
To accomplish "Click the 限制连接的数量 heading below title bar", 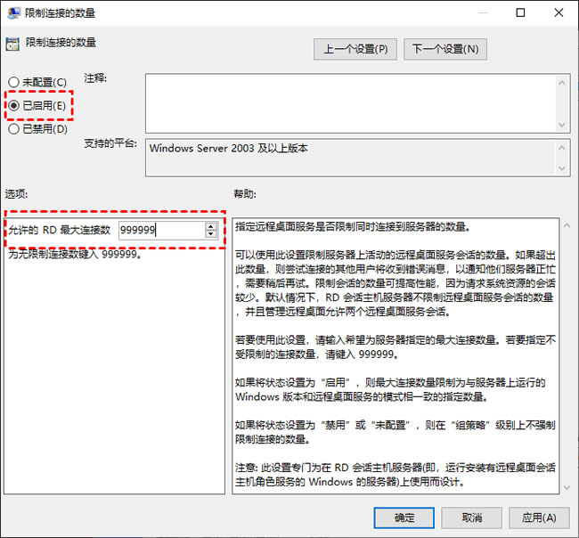I will (x=61, y=43).
